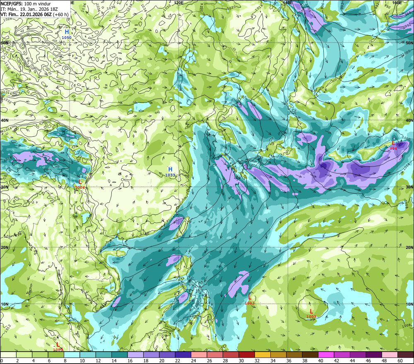Pick the 22–24 deep indigo legend swatch
Screen dimensions: 414x364
[183, 355]
